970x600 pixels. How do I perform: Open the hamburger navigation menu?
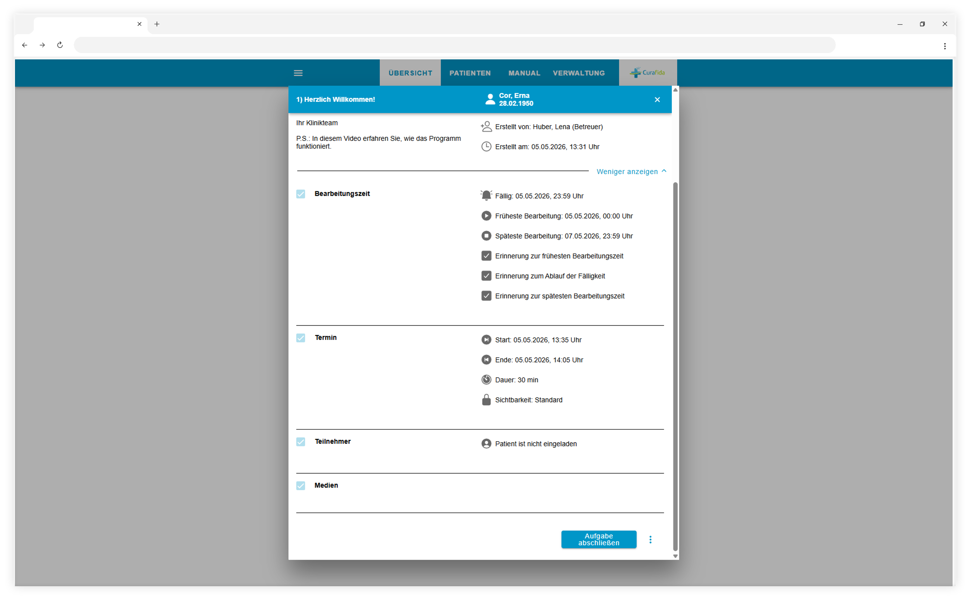298,73
